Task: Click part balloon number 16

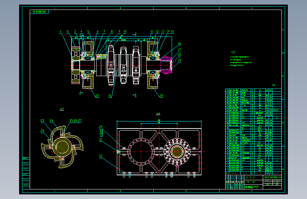Action: tap(179, 44)
